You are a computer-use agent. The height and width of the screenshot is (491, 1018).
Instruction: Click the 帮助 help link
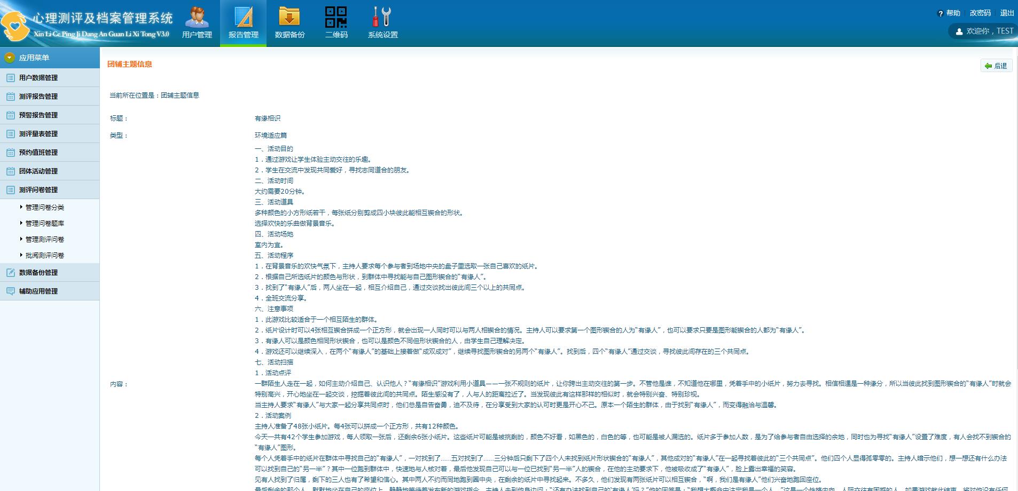click(x=953, y=13)
